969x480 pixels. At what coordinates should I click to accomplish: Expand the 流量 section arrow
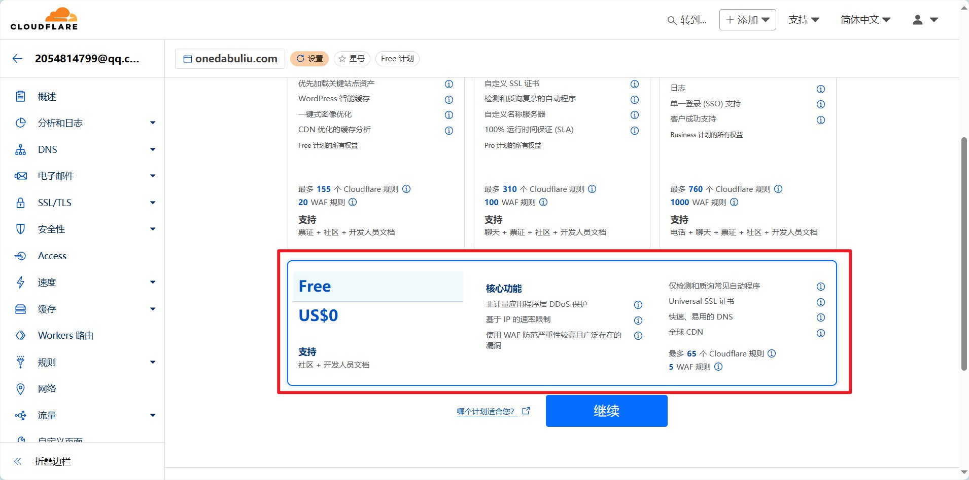[x=153, y=415]
